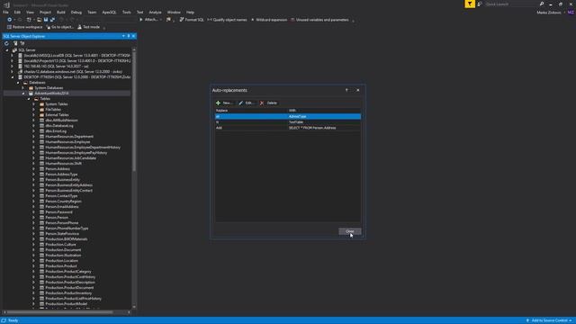Click the Object Explorer horizontal scrollbar
576x324 pixels.
pos(60,312)
